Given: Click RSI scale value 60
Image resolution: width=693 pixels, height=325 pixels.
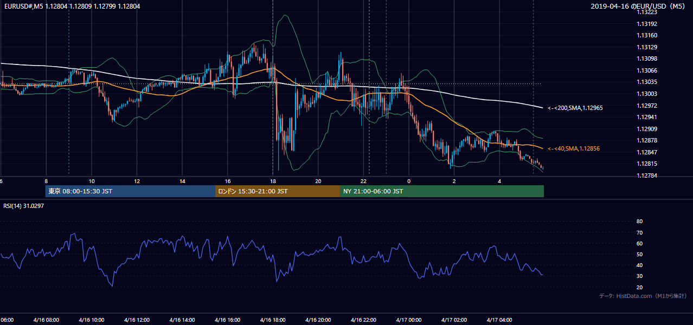Looking at the screenshot, I should 639,243.
